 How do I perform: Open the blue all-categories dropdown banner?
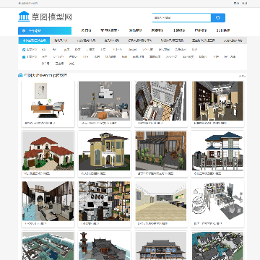coord(45,31)
